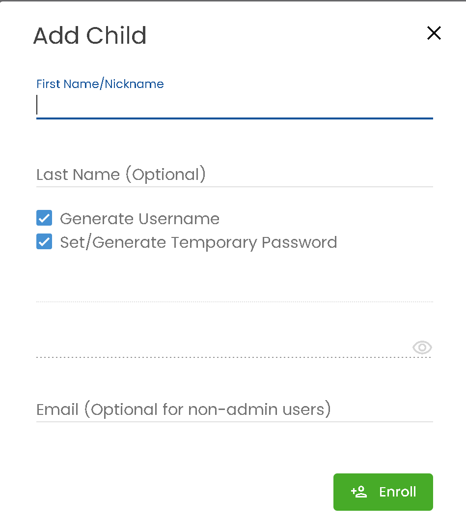Click the Enroll text label
The height and width of the screenshot is (526, 466).
coord(398,492)
